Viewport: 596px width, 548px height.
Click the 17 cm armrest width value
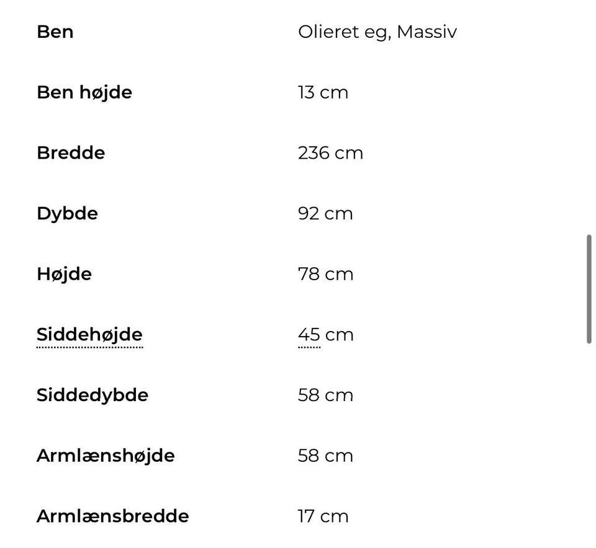pyautogui.click(x=323, y=516)
